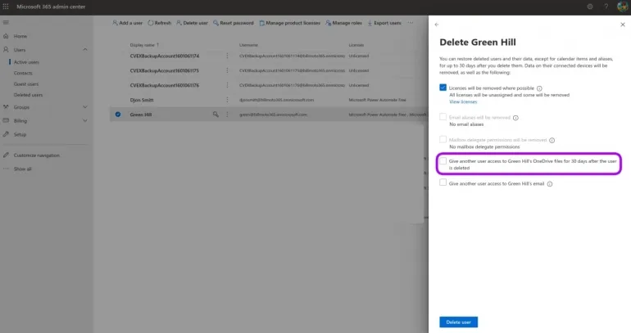Click Customize navigation
Screen dimensions: 631x333
[x=37, y=155]
